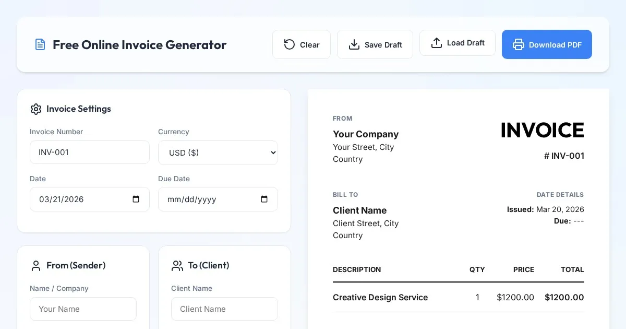This screenshot has height=329, width=626.
Task: Click the document icon beside the page title
Action: click(40, 44)
